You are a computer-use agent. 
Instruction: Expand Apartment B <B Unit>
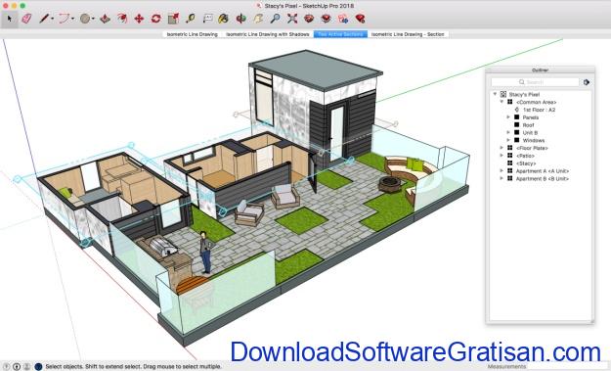click(502, 179)
